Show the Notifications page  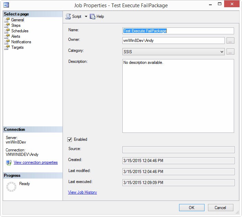[x=21, y=42]
